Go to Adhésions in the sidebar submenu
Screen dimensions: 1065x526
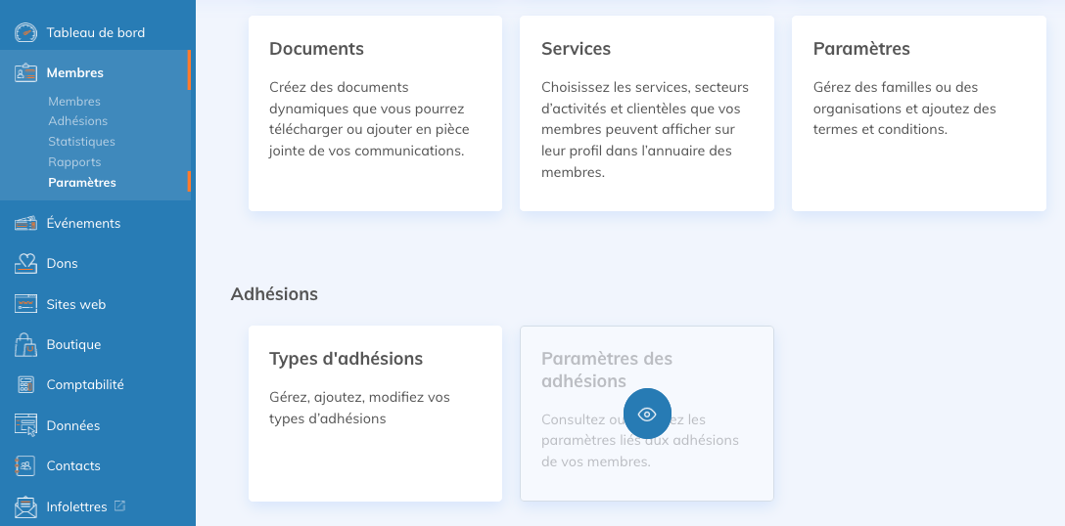coord(77,121)
